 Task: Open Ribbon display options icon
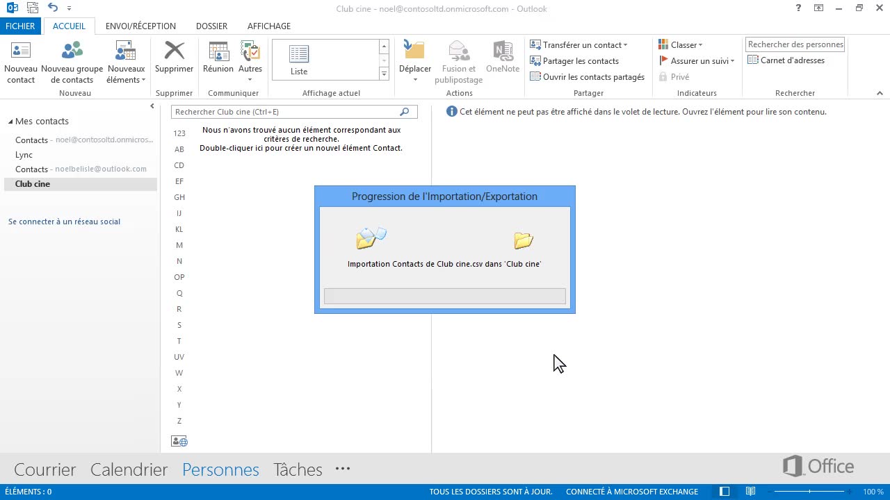point(819,8)
